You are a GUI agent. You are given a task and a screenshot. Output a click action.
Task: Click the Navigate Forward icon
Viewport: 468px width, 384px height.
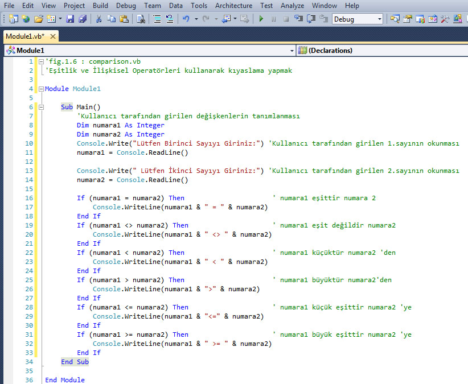(x=245, y=19)
